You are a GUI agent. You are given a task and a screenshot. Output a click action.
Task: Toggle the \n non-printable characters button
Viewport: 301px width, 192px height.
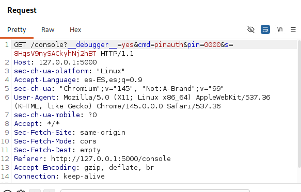[x=280, y=29]
